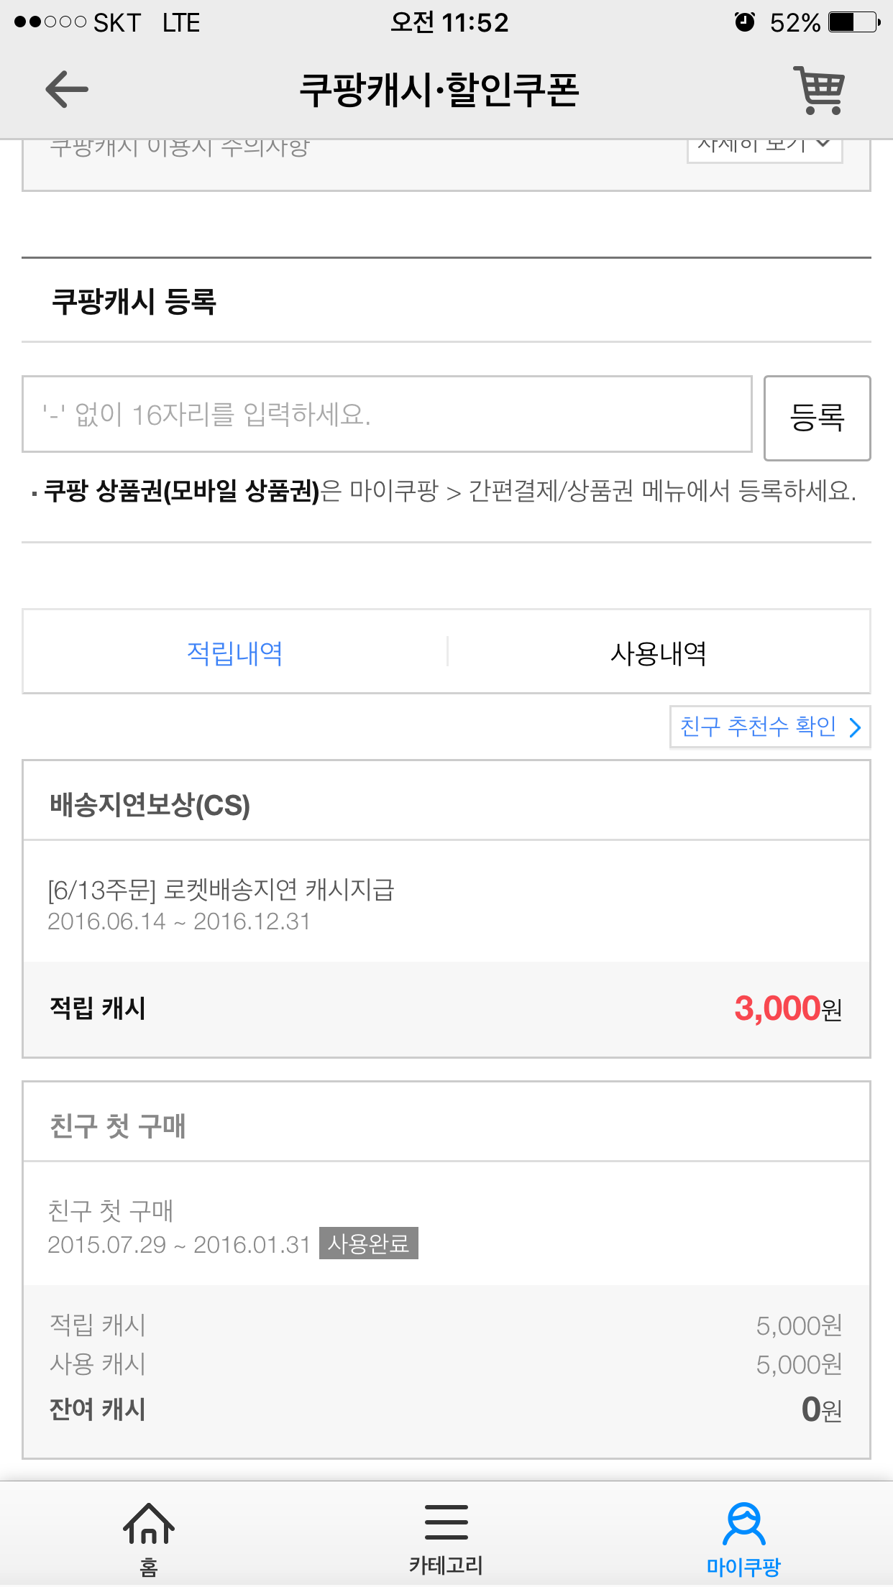Tap the back arrow icon

tap(66, 89)
